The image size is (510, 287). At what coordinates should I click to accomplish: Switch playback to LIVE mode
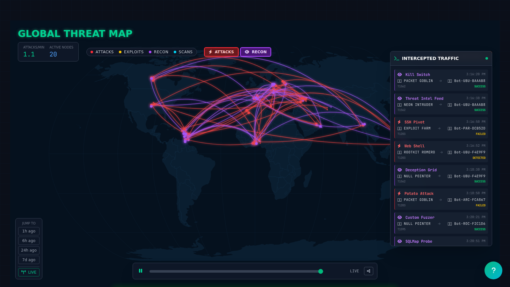29,272
